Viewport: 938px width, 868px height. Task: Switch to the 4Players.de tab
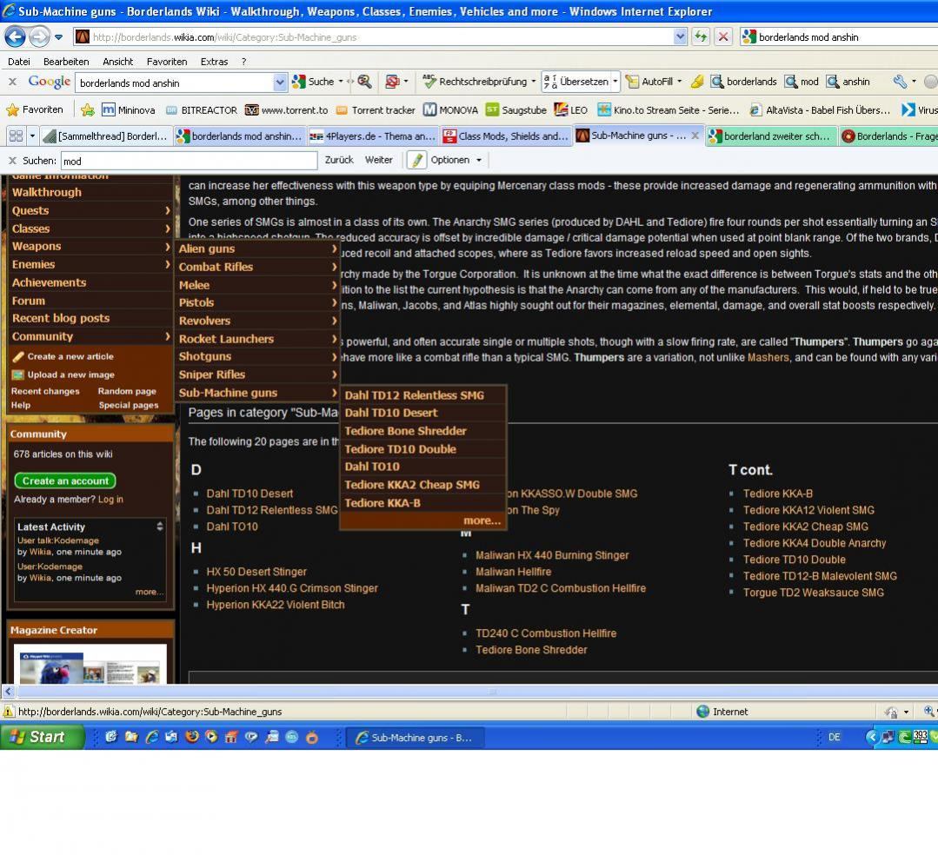tap(373, 136)
